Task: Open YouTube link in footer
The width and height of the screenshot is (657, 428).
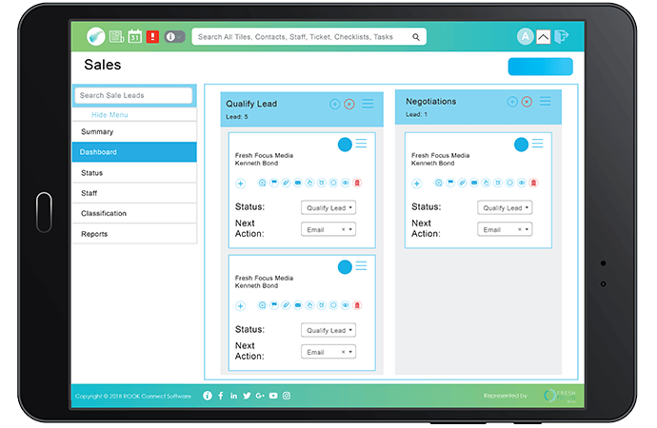Action: pyautogui.click(x=273, y=396)
